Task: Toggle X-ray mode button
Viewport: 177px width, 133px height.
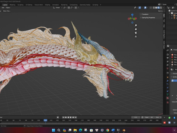Action: [151, 8]
